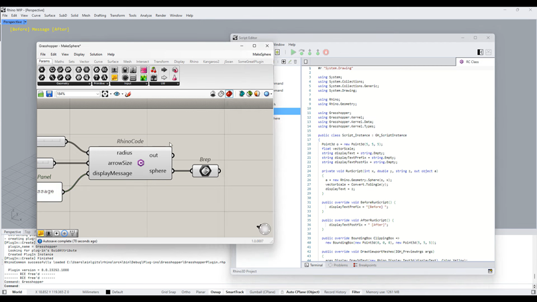This screenshot has height=302, width=537.
Task: Click the RhinoCode component's purple C icon
Action: (141, 163)
